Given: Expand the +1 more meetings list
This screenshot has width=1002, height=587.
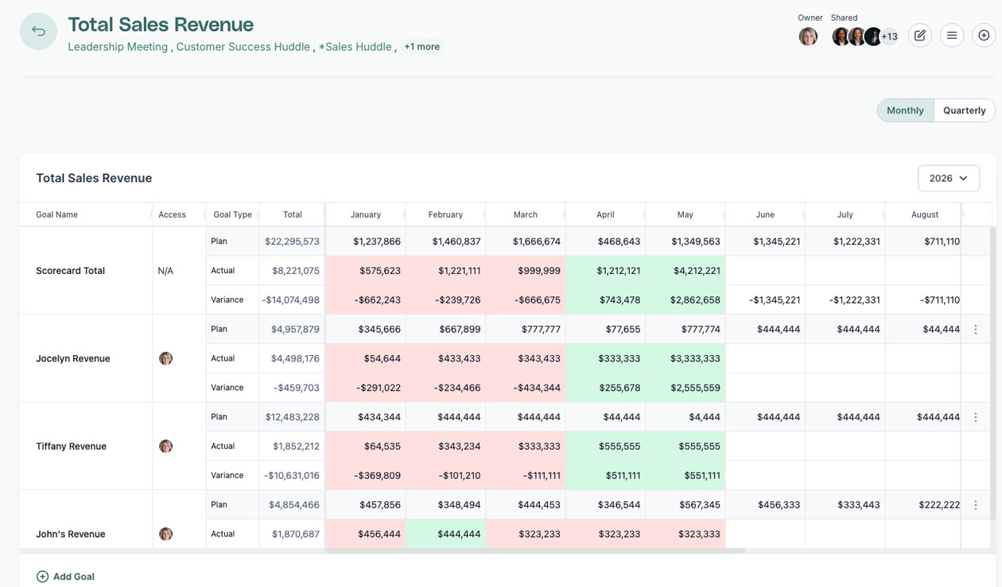Looking at the screenshot, I should (421, 47).
